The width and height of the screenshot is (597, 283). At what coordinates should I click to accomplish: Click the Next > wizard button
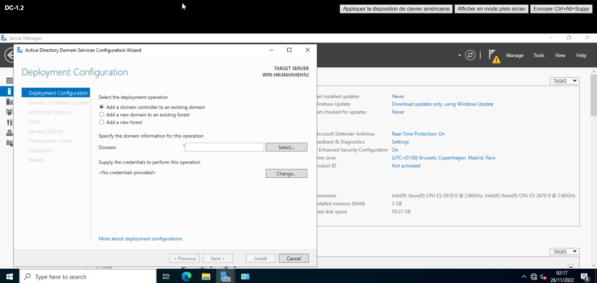(218, 258)
